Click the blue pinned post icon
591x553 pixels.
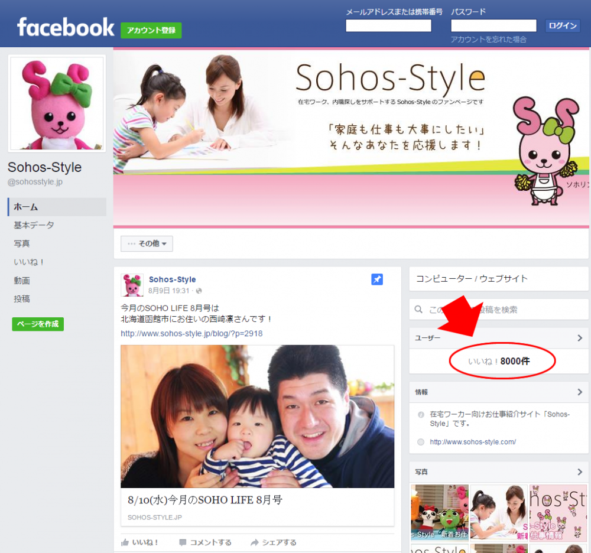pos(377,279)
